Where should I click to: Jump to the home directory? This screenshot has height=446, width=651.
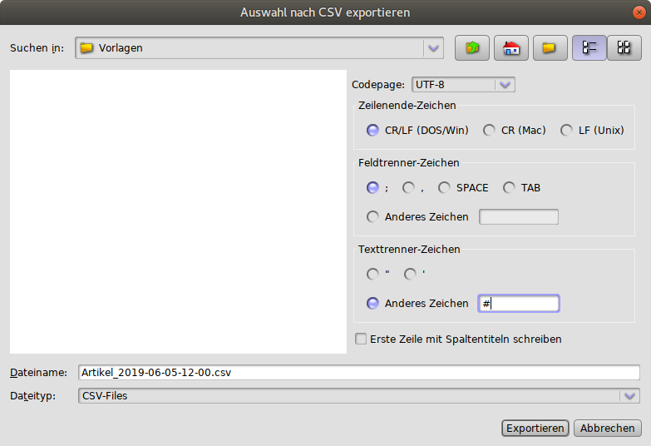click(511, 48)
